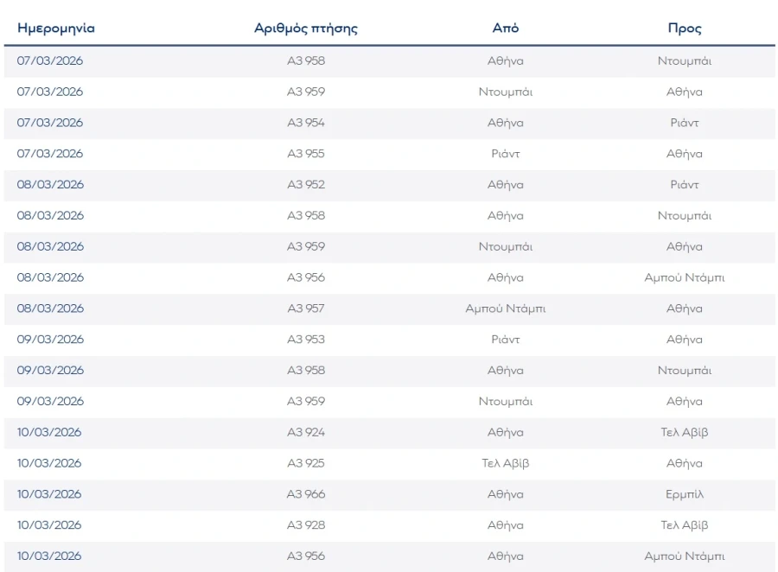Click the Αριθμός πτήσης column header
Image resolution: width=778 pixels, height=572 pixels.
pyautogui.click(x=306, y=29)
